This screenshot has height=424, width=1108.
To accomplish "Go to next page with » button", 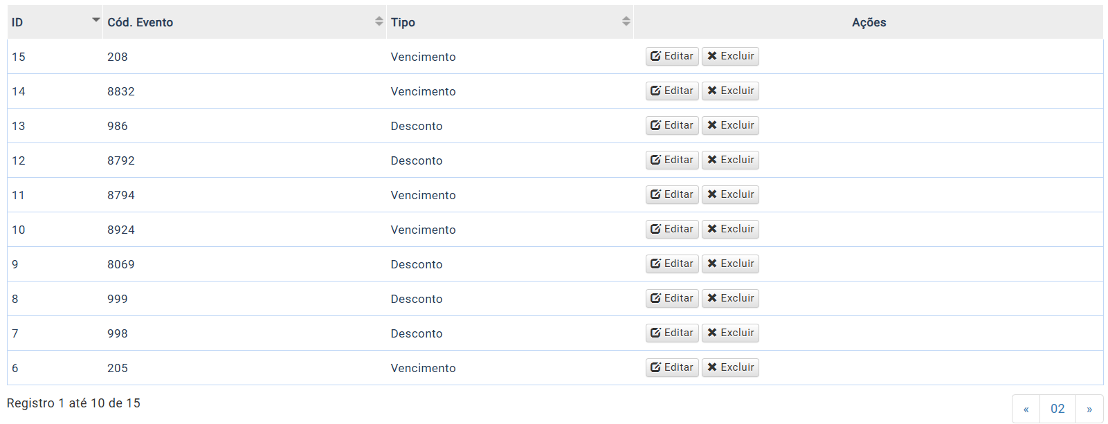I will click(x=1089, y=409).
